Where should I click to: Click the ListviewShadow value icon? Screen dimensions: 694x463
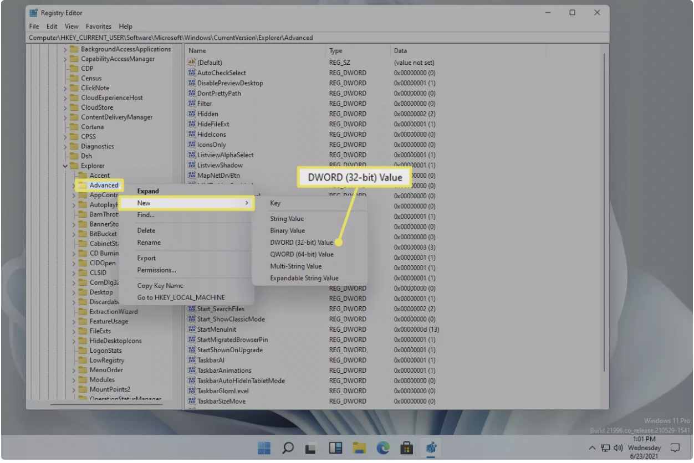point(192,165)
